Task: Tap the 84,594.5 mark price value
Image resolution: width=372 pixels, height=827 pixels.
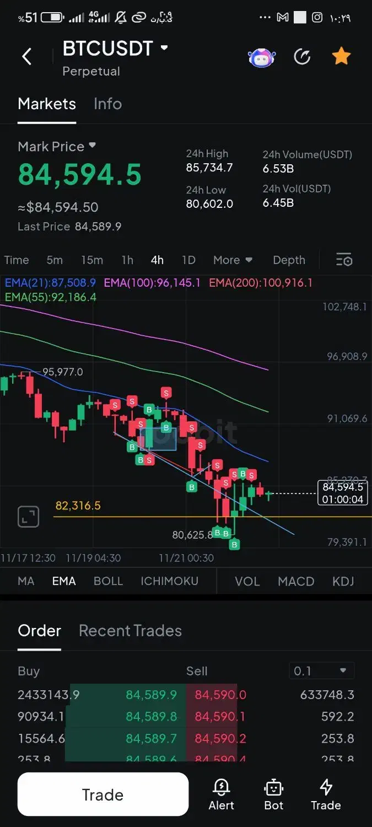Action: 80,174
